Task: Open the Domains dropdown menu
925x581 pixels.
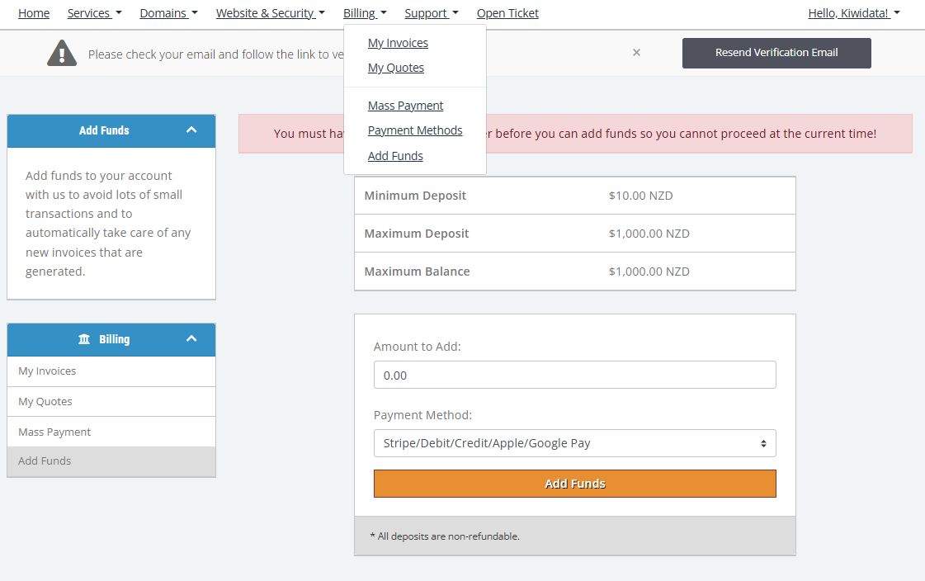Action: coord(168,13)
